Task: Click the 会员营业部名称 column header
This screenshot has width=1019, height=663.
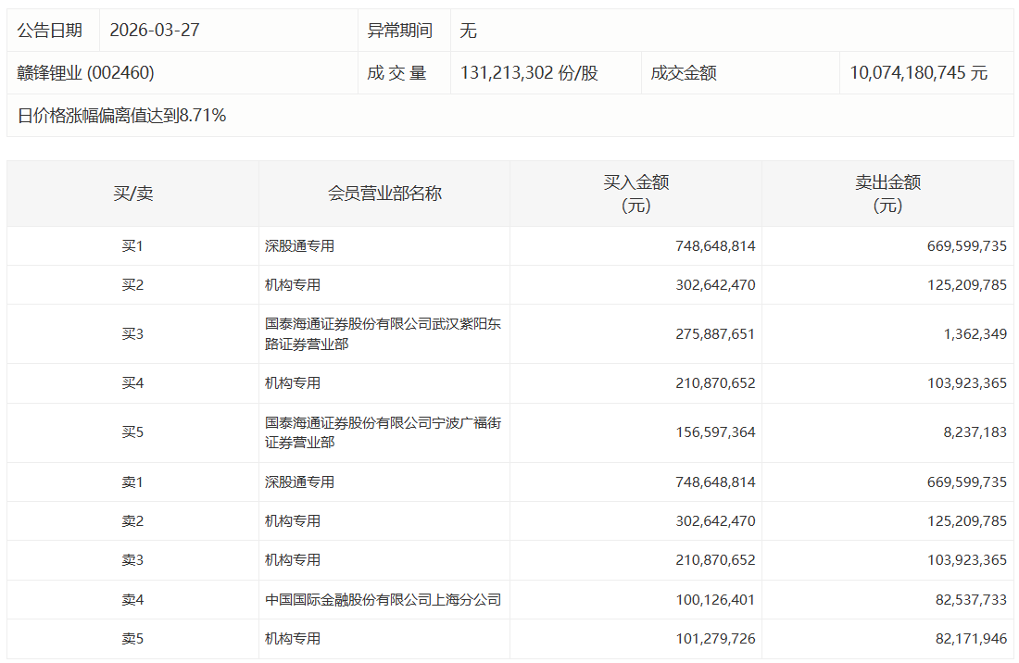Action: tap(384, 193)
